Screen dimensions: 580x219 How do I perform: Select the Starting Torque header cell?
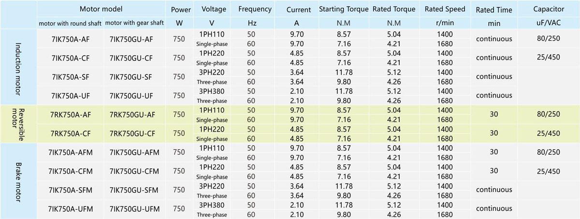click(343, 10)
